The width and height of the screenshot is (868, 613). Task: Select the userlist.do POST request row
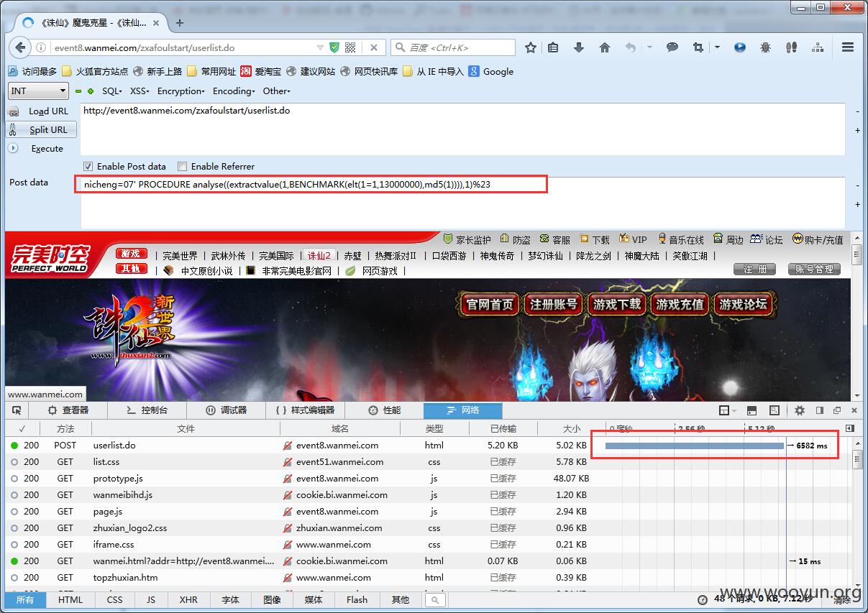428,446
